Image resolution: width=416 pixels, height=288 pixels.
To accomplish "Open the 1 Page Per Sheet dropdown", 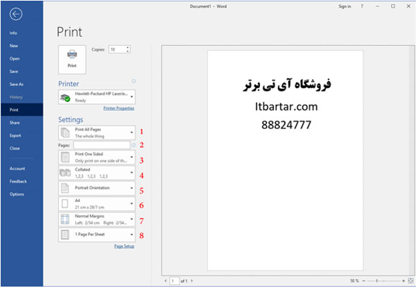I will click(97, 235).
